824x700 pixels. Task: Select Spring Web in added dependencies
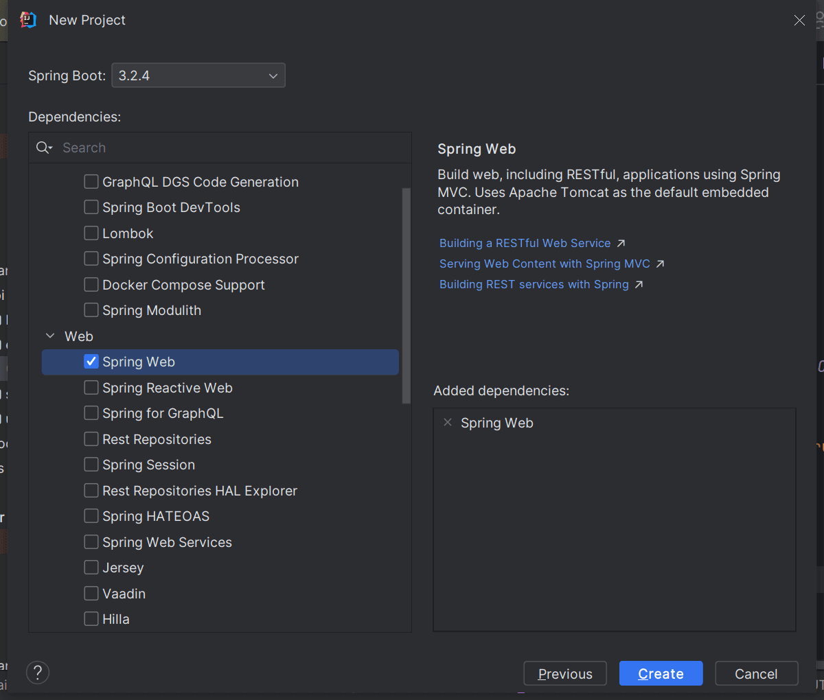click(497, 423)
